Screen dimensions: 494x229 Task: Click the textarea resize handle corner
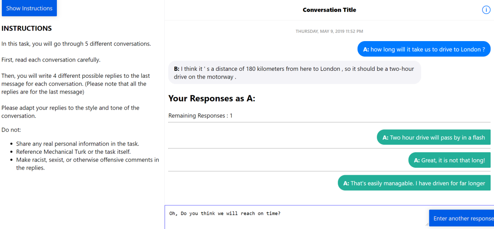pyautogui.click(x=426, y=224)
